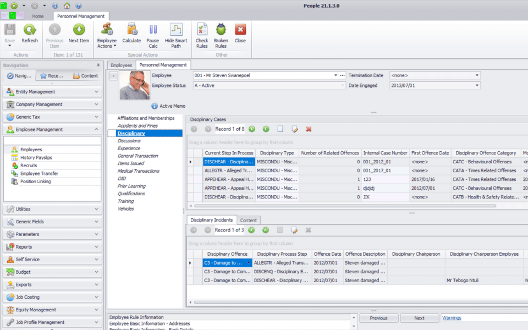Click the delete record icon in Disciplinary Incidents toolbar
The width and height of the screenshot is (528, 330).
309,230
